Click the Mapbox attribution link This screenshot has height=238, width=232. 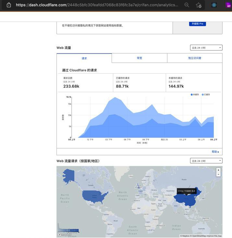(x=185, y=236)
